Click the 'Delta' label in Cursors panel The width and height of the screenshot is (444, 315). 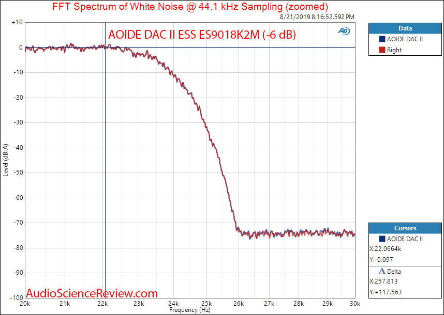(394, 272)
